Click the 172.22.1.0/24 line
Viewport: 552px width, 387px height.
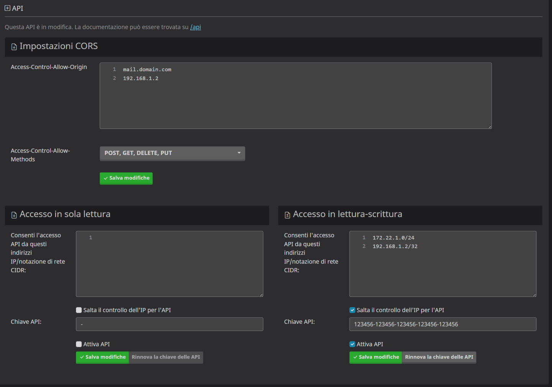click(393, 238)
